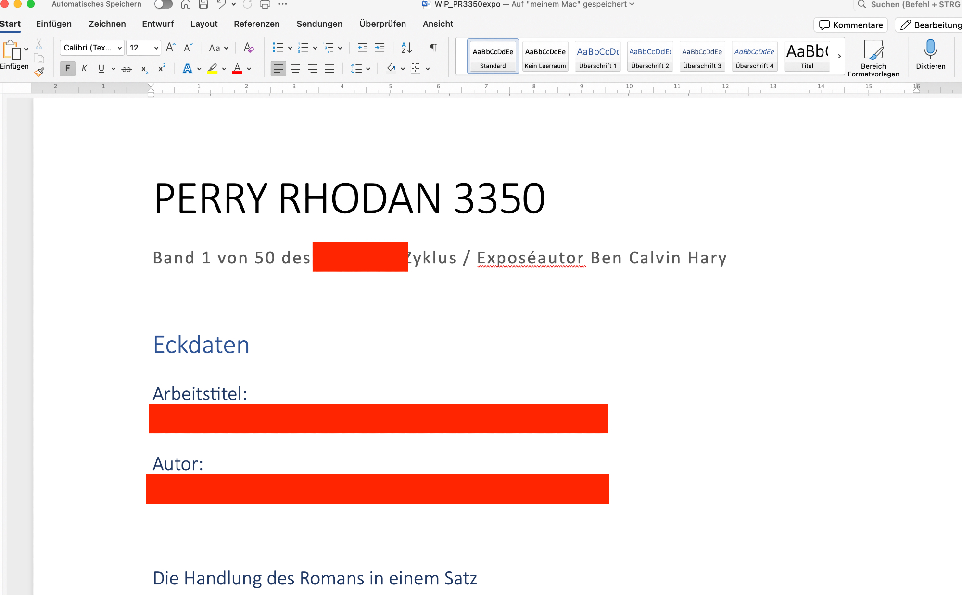This screenshot has height=595, width=962.
Task: Click the increase indent icon
Action: 380,48
